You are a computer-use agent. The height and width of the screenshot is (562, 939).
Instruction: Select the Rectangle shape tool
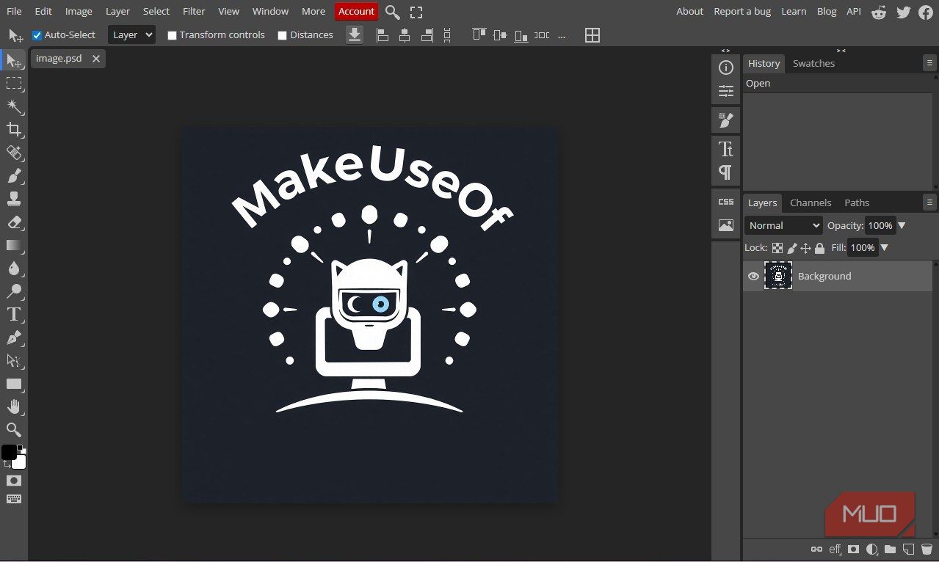coord(14,384)
